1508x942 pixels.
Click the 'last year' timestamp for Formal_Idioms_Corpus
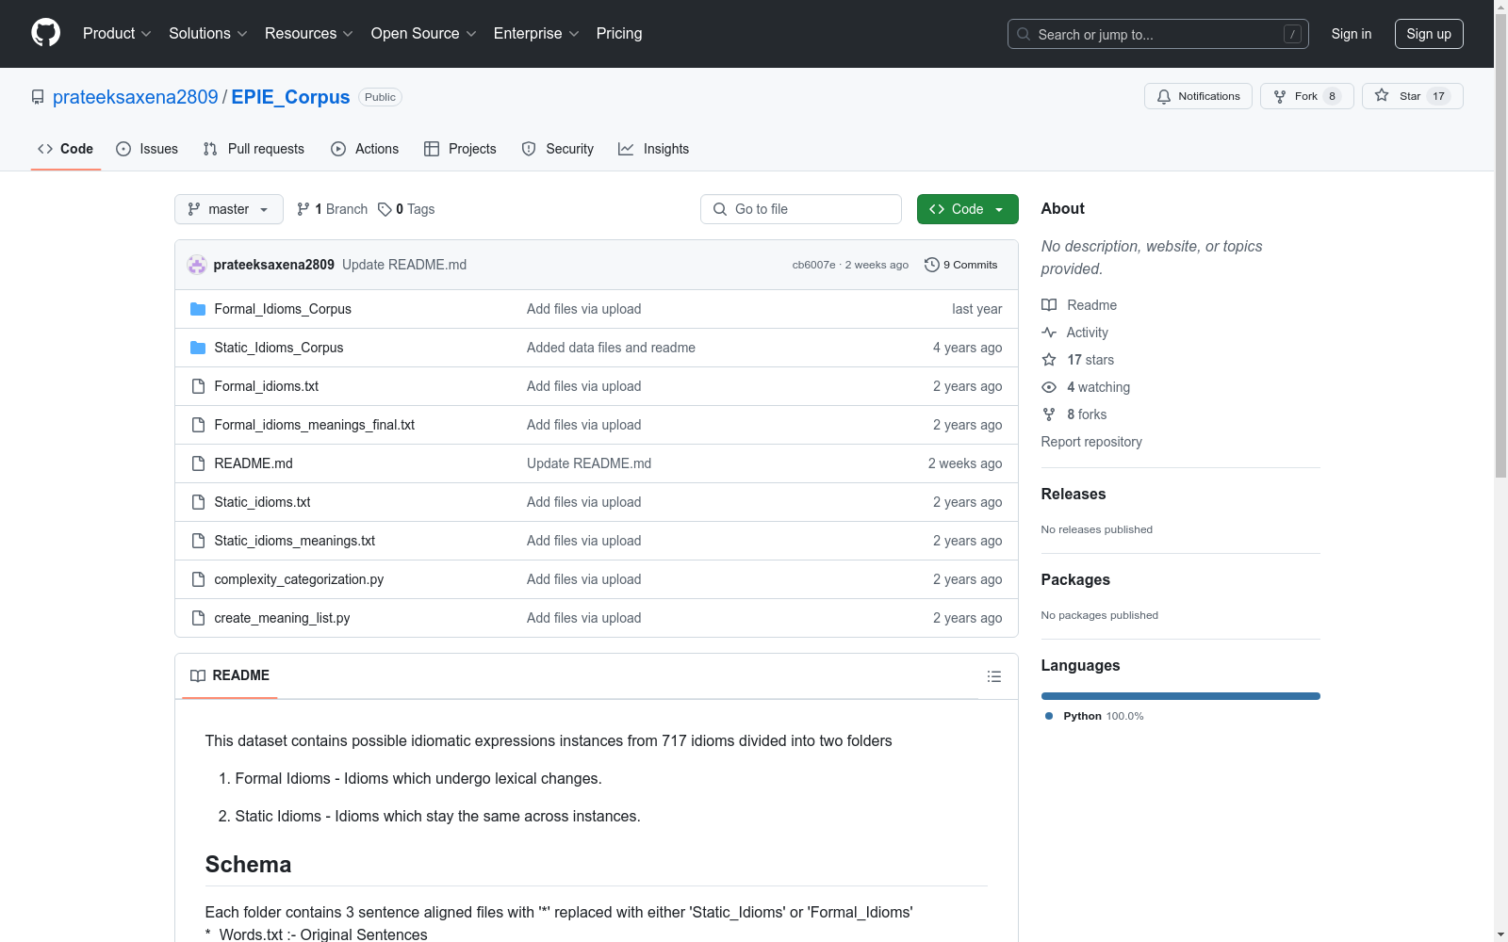point(977,309)
